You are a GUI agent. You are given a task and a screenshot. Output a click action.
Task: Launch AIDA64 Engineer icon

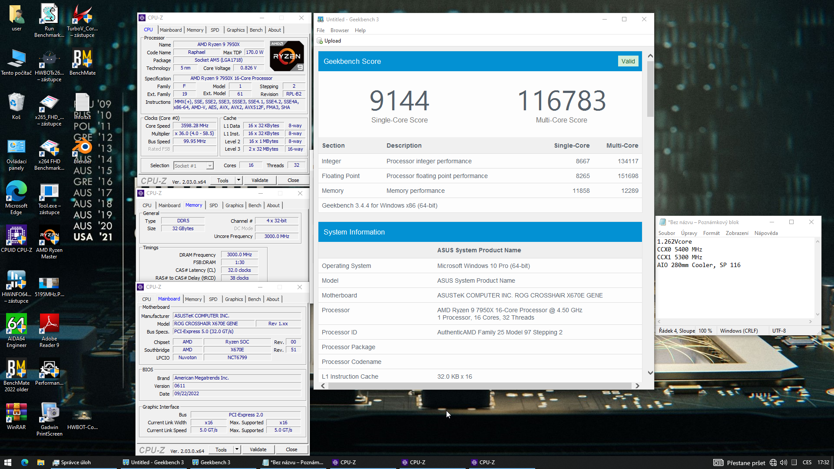[17, 331]
